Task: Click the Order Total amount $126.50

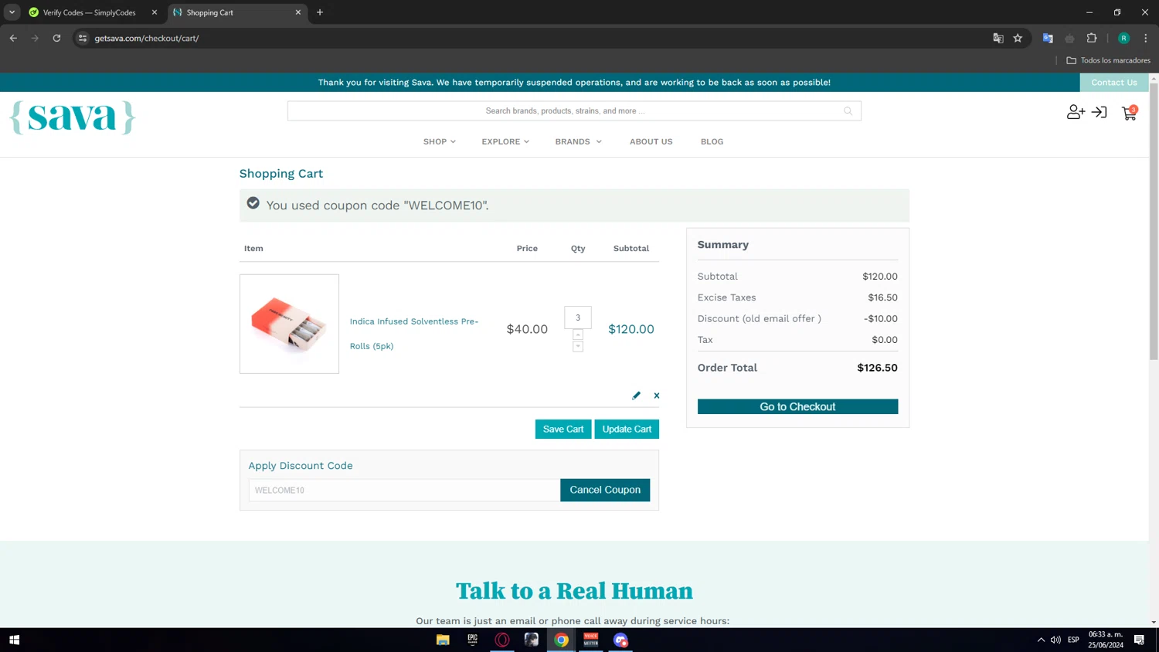Action: pyautogui.click(x=877, y=368)
